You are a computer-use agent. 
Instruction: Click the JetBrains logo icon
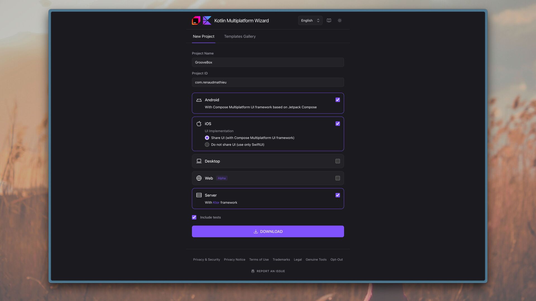click(196, 21)
